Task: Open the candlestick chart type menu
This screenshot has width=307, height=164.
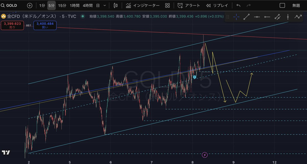Action: click(x=116, y=5)
